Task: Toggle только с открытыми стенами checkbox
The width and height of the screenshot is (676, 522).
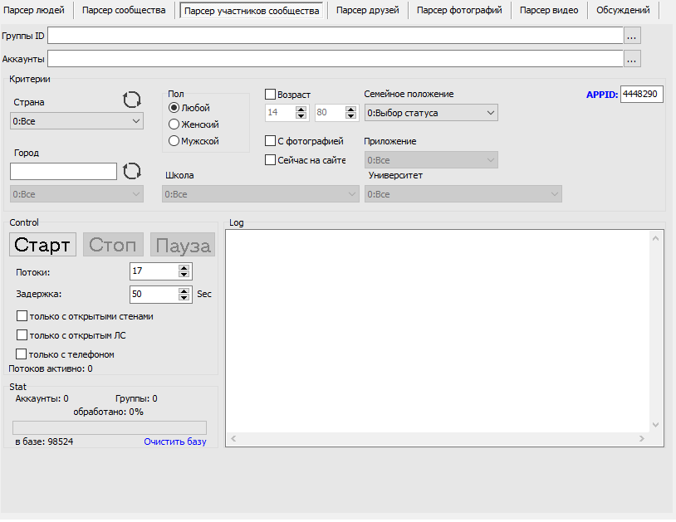Action: coord(22,316)
